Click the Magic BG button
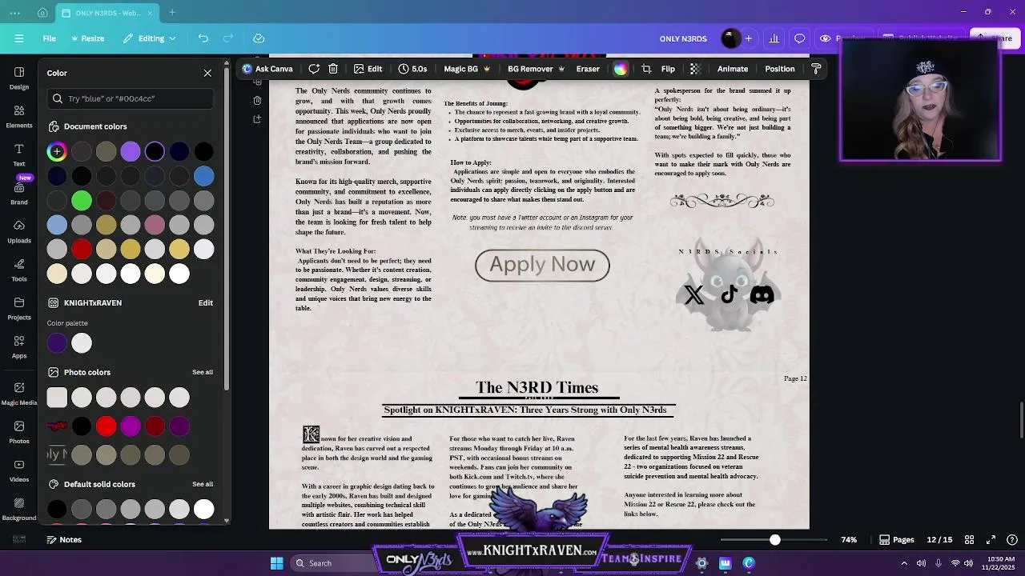1025x576 pixels. coord(467,69)
